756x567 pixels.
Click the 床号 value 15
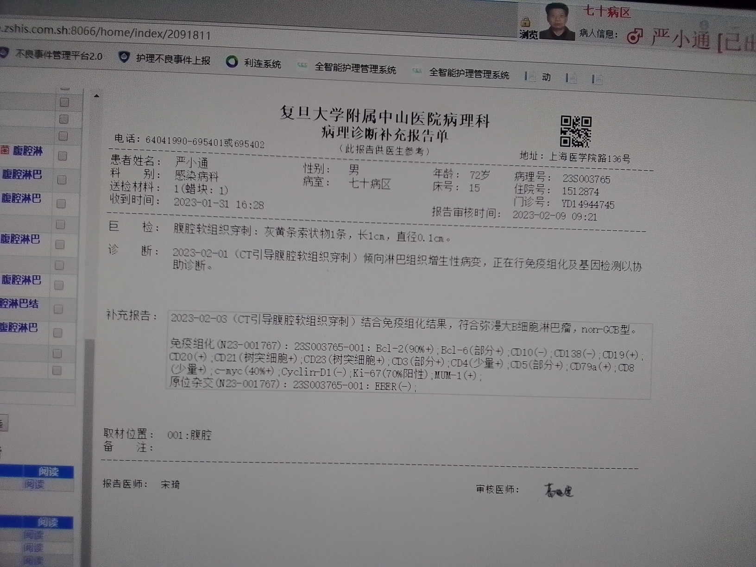pos(474,188)
